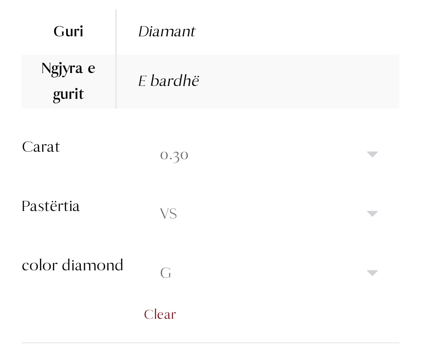
Task: Select the G color value
Action: 166,272
